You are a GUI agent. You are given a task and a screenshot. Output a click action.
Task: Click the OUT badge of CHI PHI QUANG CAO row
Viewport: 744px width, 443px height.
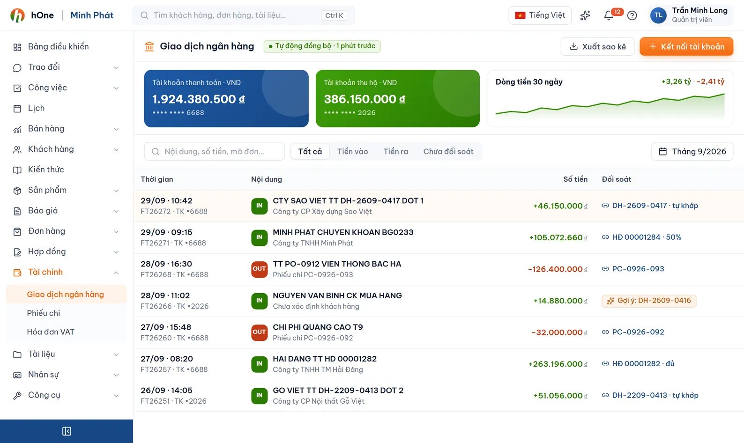click(260, 332)
